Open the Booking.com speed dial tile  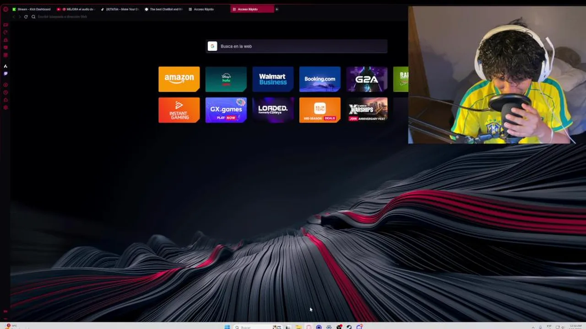[320, 79]
